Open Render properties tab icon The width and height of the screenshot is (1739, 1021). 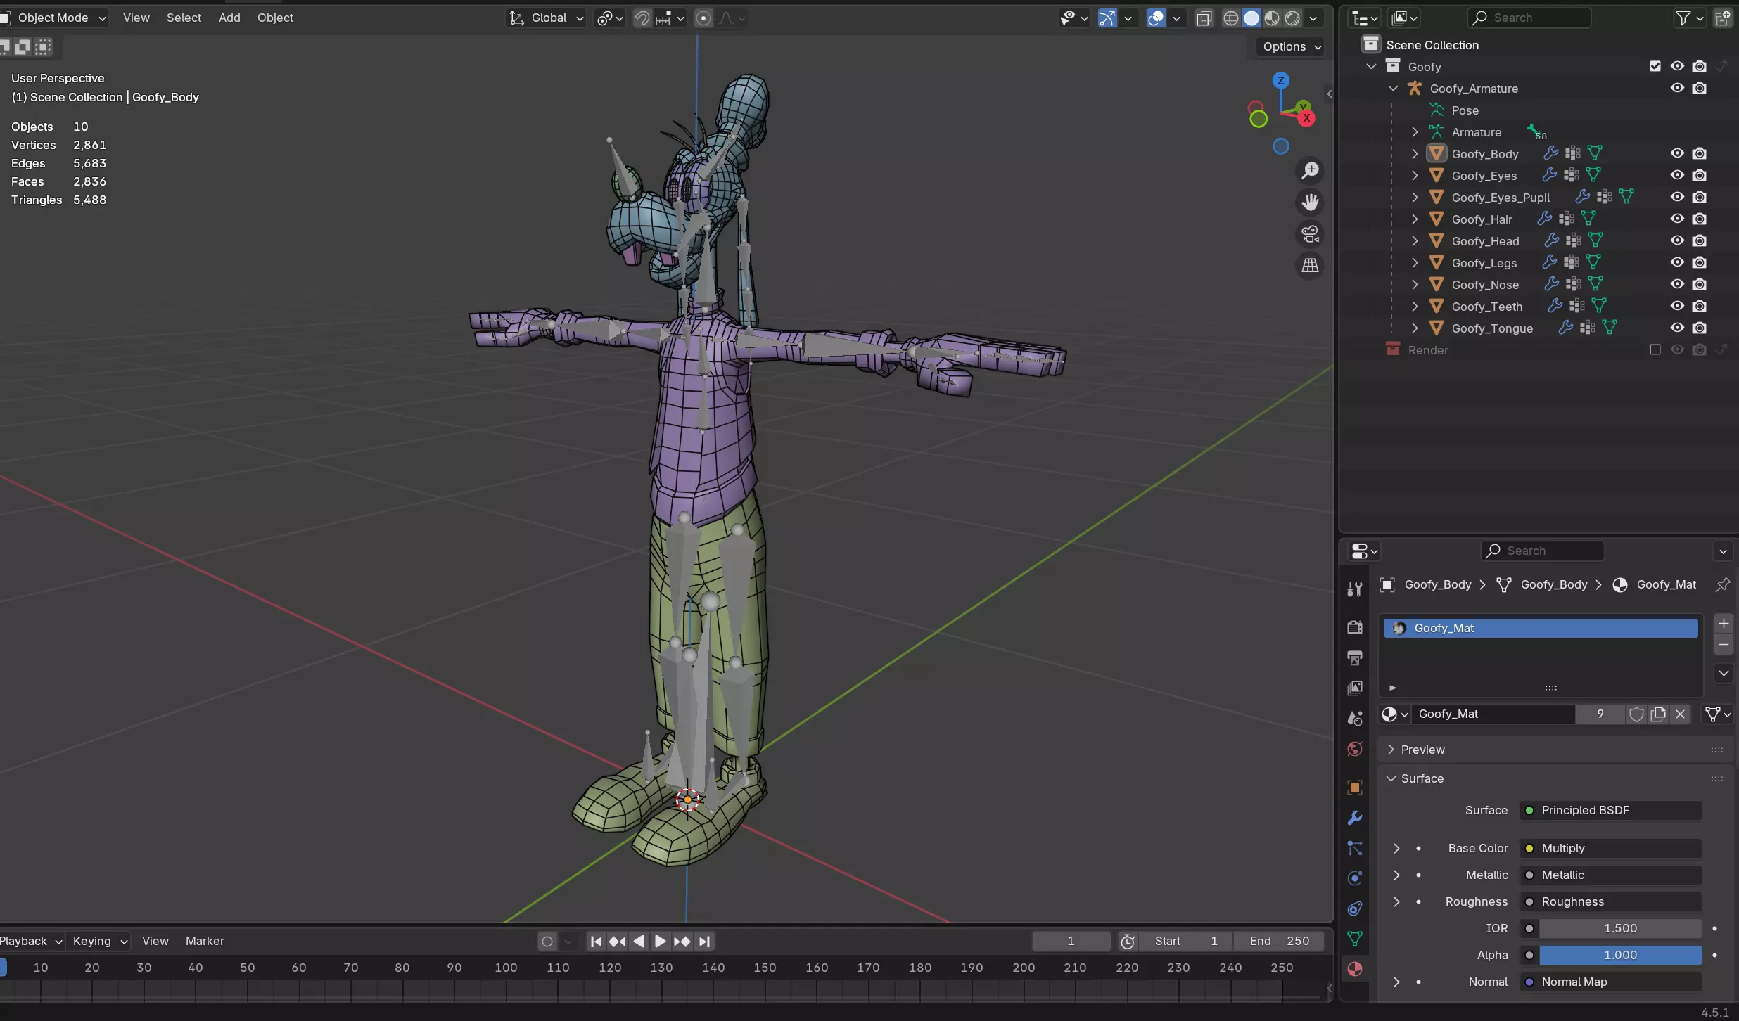pos(1355,627)
